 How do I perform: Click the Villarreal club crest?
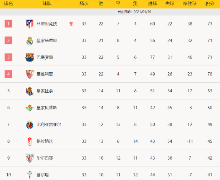(30, 125)
